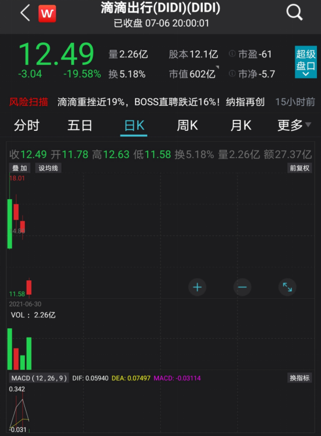Tap the 市值602亿 value

tap(192, 74)
